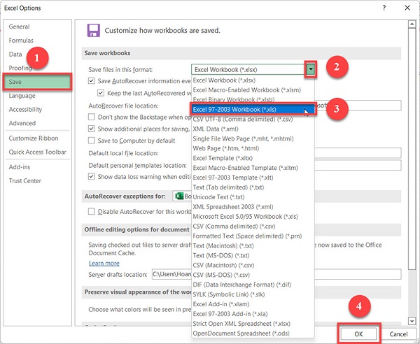Viewport: 420px width, 344px height.
Task: Open the Learn more link
Action: pos(104,263)
